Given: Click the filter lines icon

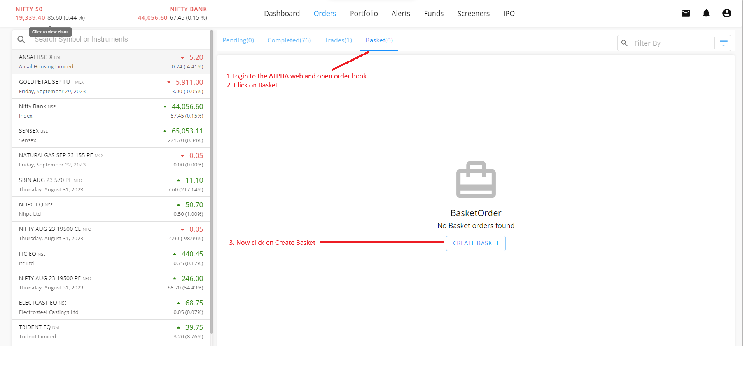Looking at the screenshot, I should point(723,43).
